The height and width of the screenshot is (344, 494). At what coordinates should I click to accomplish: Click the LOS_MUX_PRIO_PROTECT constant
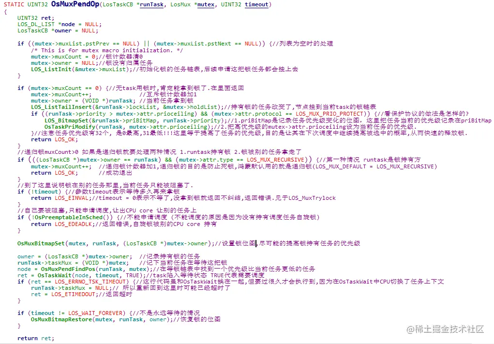coord(329,114)
